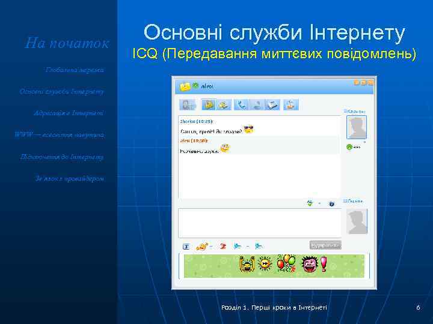433x324 pixels.
Task: Click your own avatar picture at lower right
Action: click(x=357, y=221)
